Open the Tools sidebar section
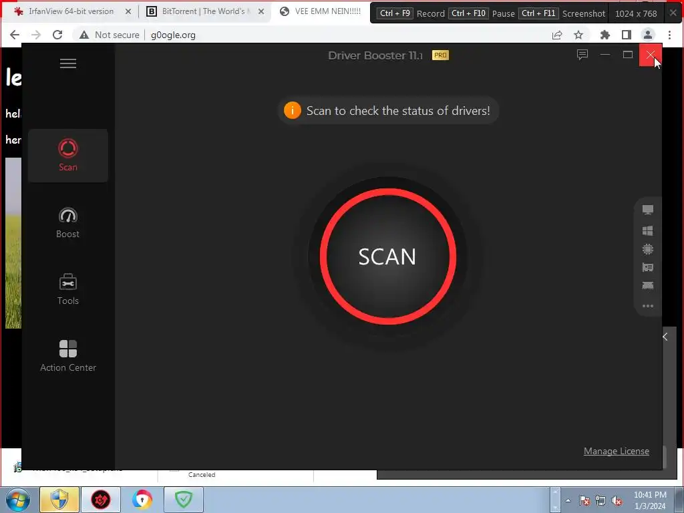 [x=68, y=290]
